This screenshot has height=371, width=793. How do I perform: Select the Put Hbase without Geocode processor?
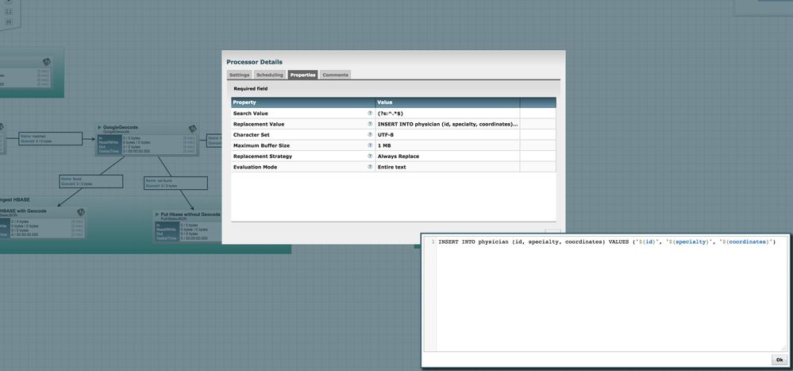[x=187, y=226]
